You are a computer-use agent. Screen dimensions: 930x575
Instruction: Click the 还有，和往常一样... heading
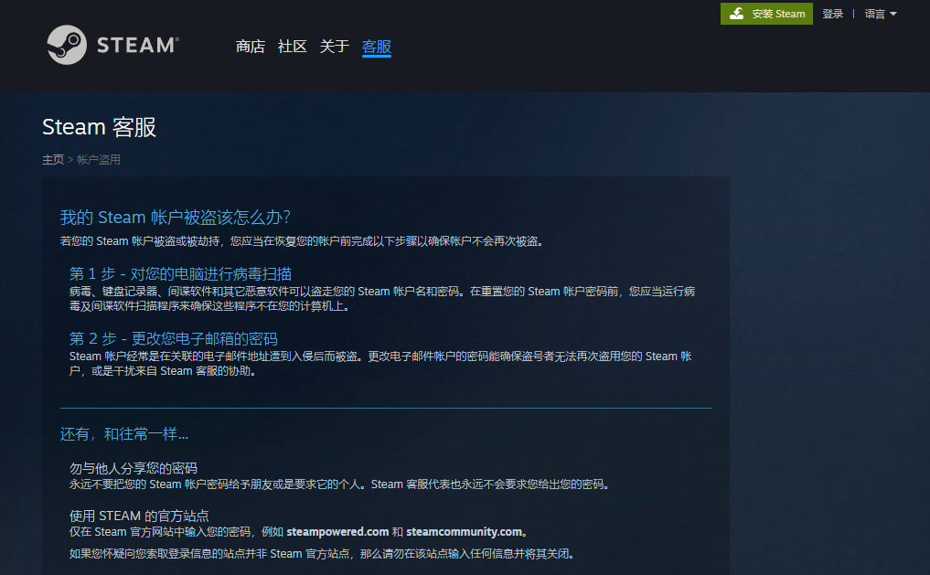tap(124, 434)
